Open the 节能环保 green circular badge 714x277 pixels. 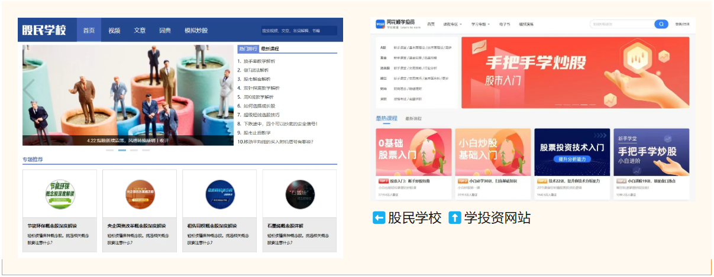[x=60, y=194]
